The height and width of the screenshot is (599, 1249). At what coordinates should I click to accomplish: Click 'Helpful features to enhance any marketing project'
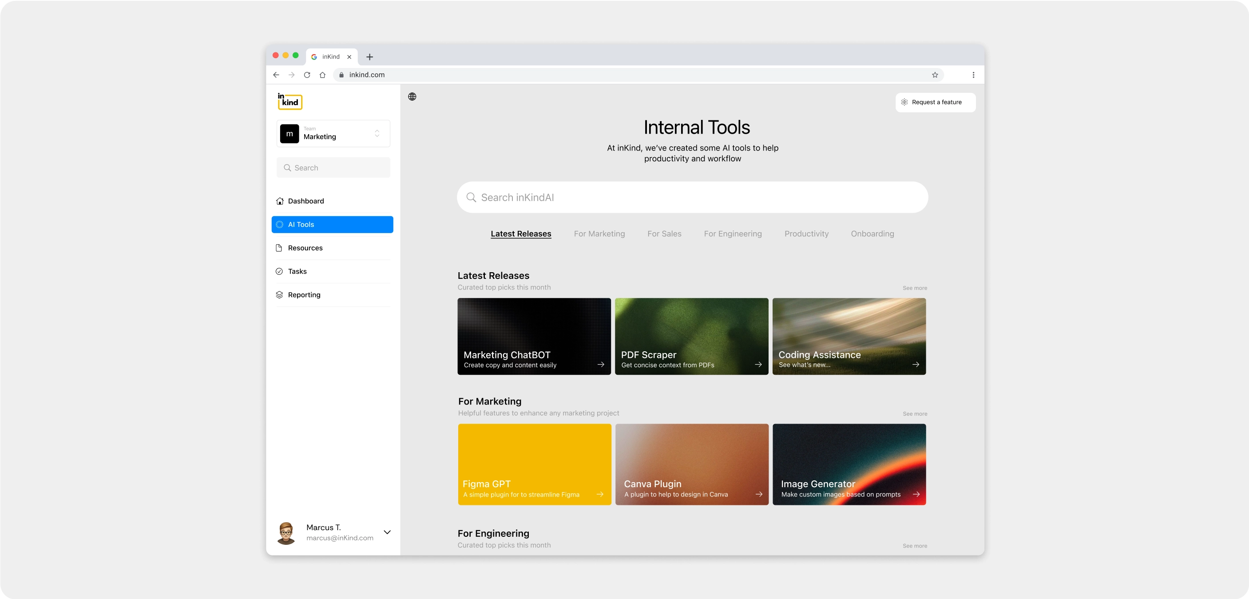(538, 413)
